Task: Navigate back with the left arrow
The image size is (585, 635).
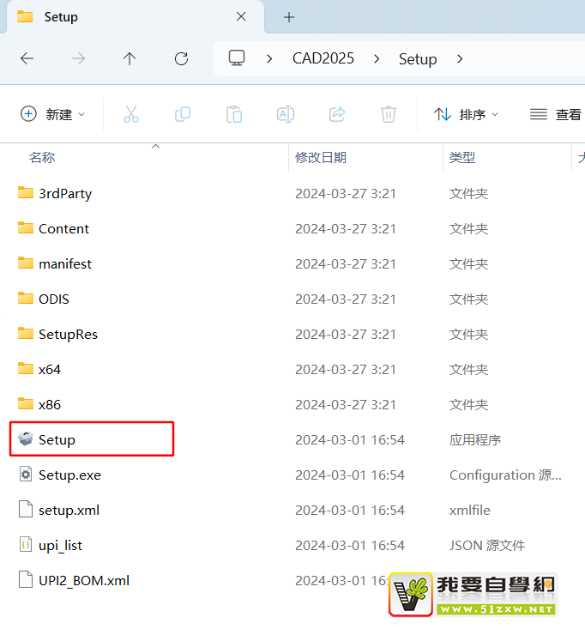Action: pyautogui.click(x=27, y=58)
